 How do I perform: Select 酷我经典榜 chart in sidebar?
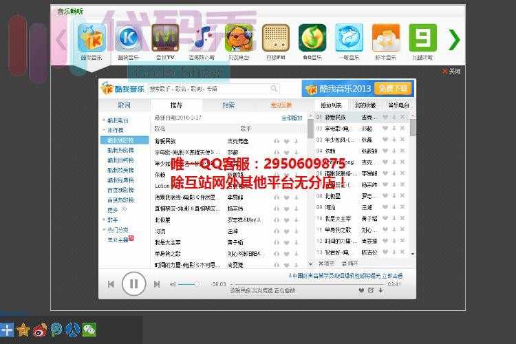[x=120, y=180]
